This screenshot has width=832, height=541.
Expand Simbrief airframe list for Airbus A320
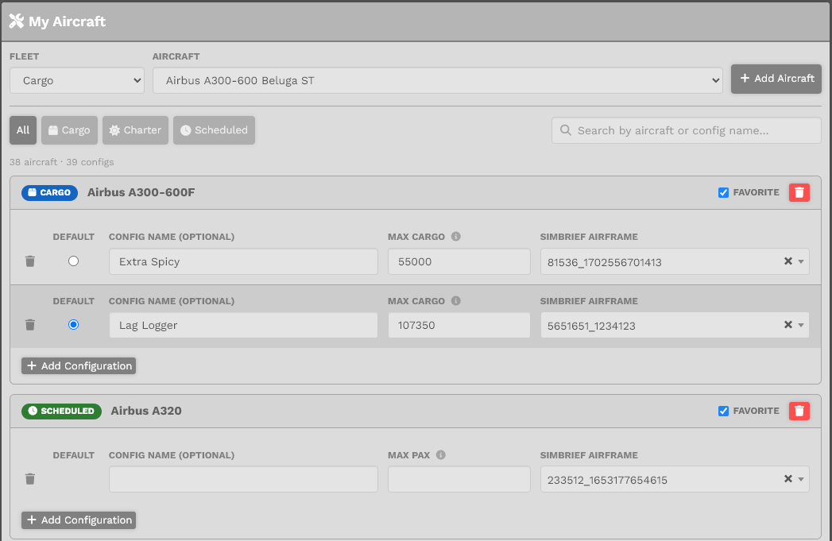(801, 480)
